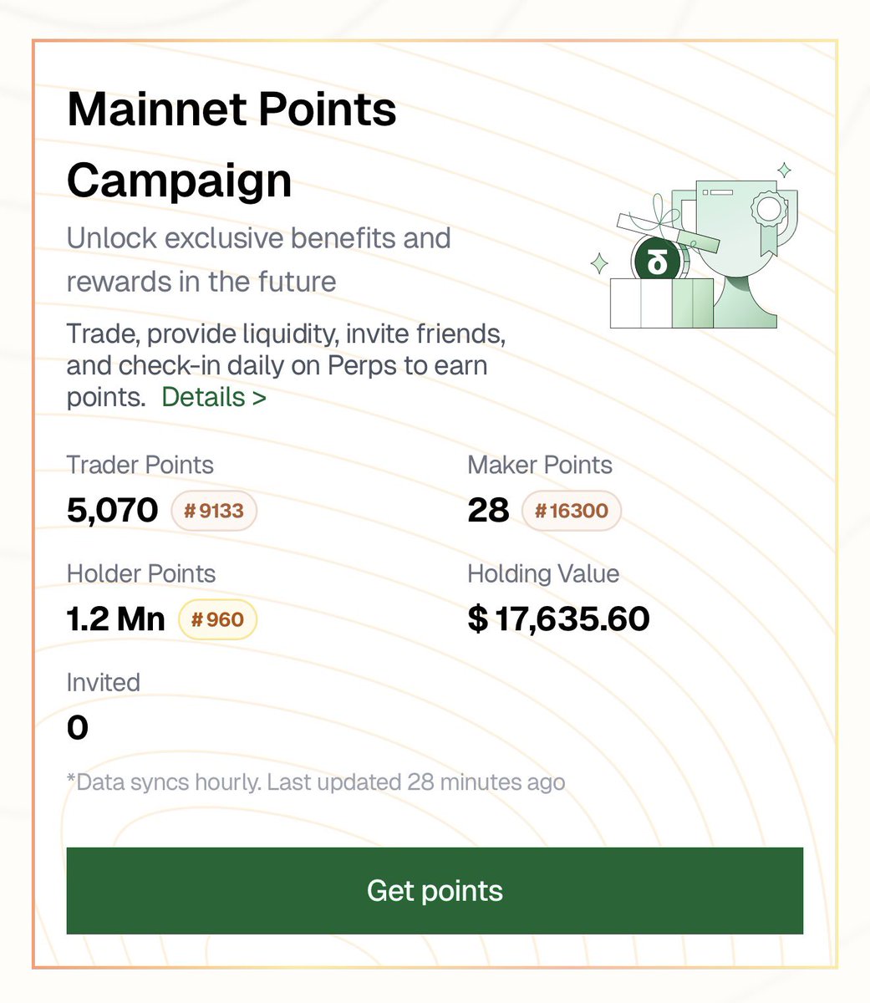Click the data syncs hourly note

coord(316,782)
